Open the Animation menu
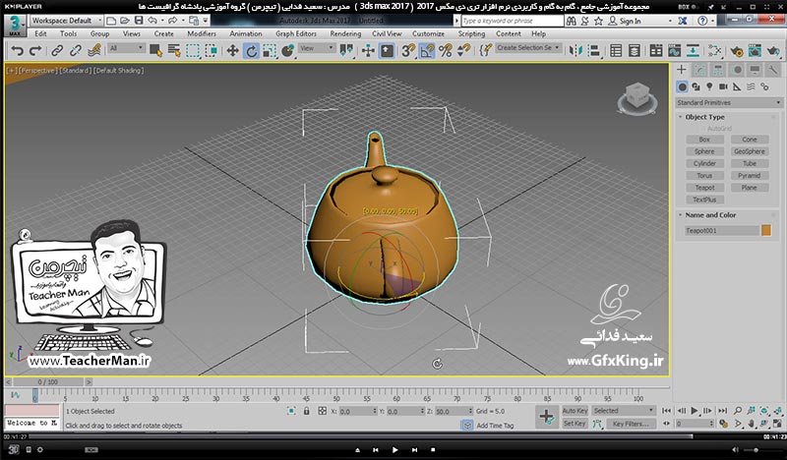 [245, 33]
